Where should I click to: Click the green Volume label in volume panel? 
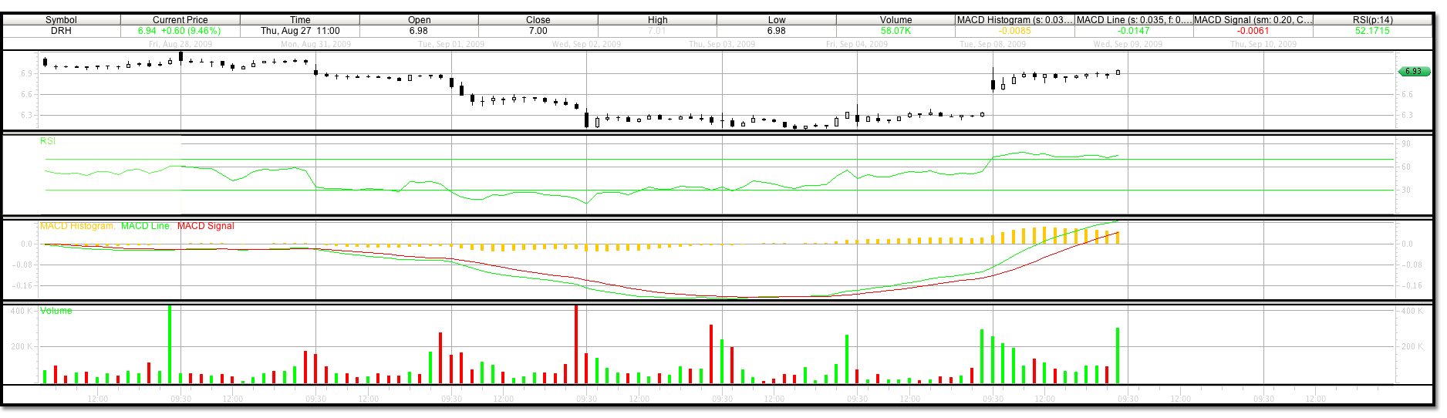(56, 311)
